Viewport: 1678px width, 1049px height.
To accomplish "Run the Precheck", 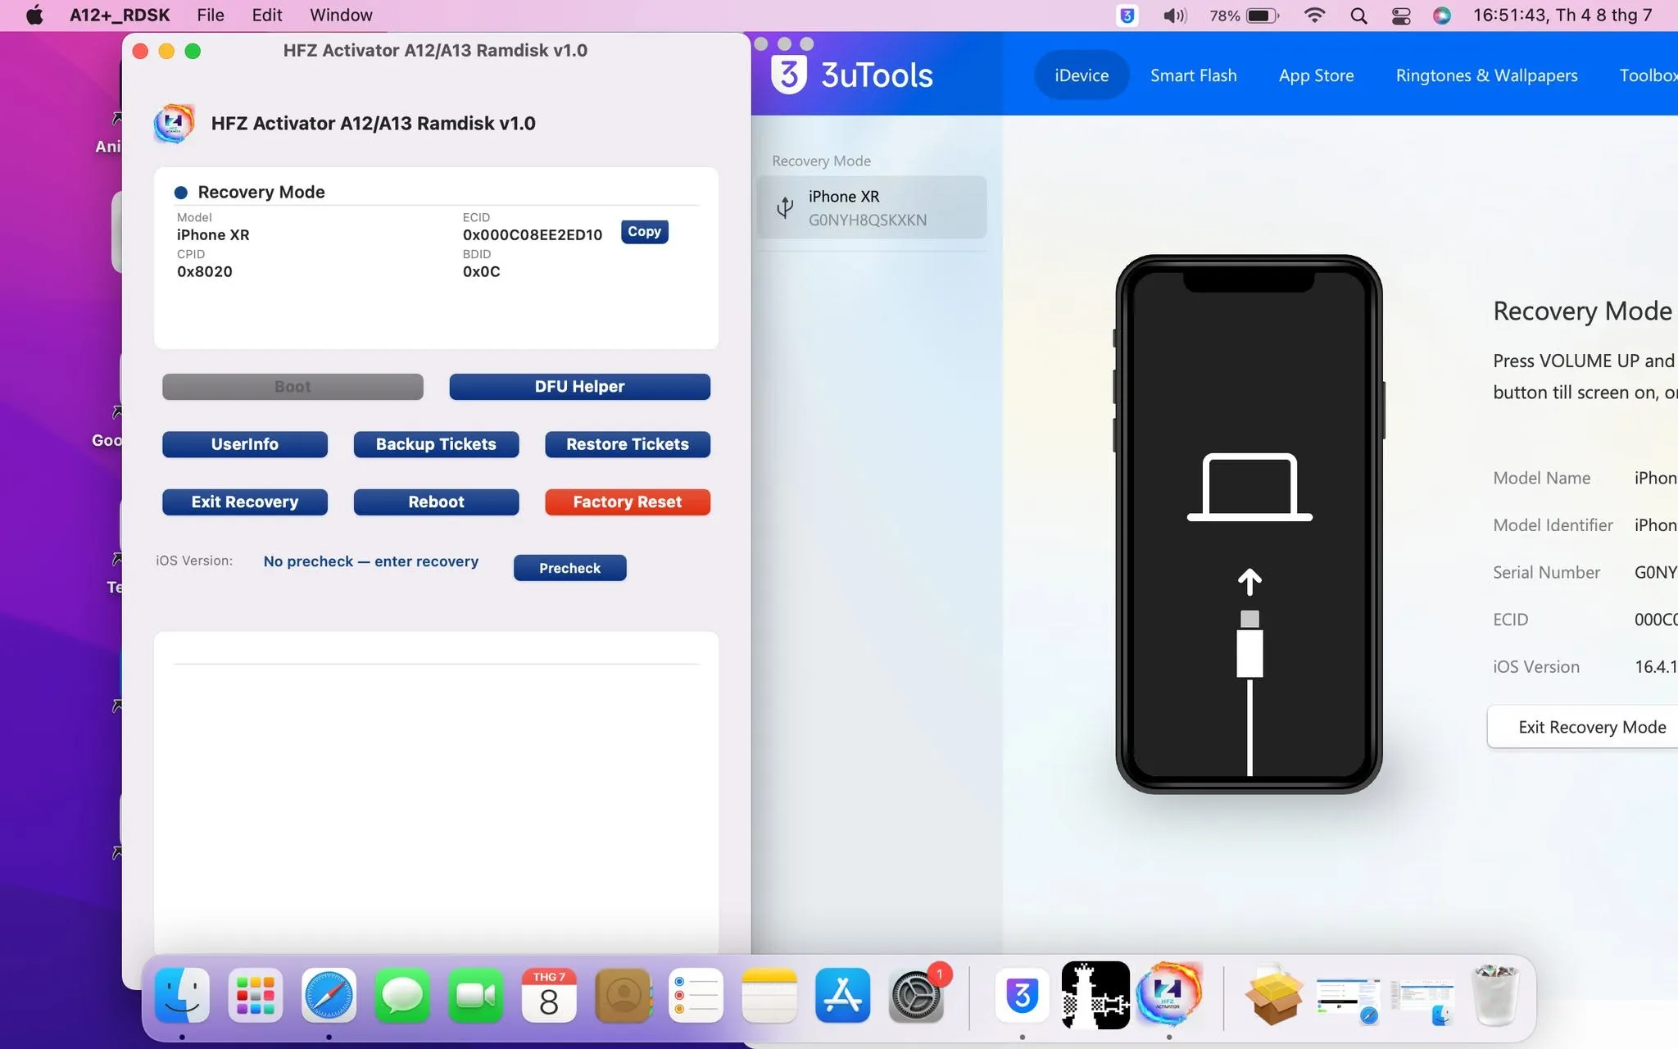I will coord(569,568).
